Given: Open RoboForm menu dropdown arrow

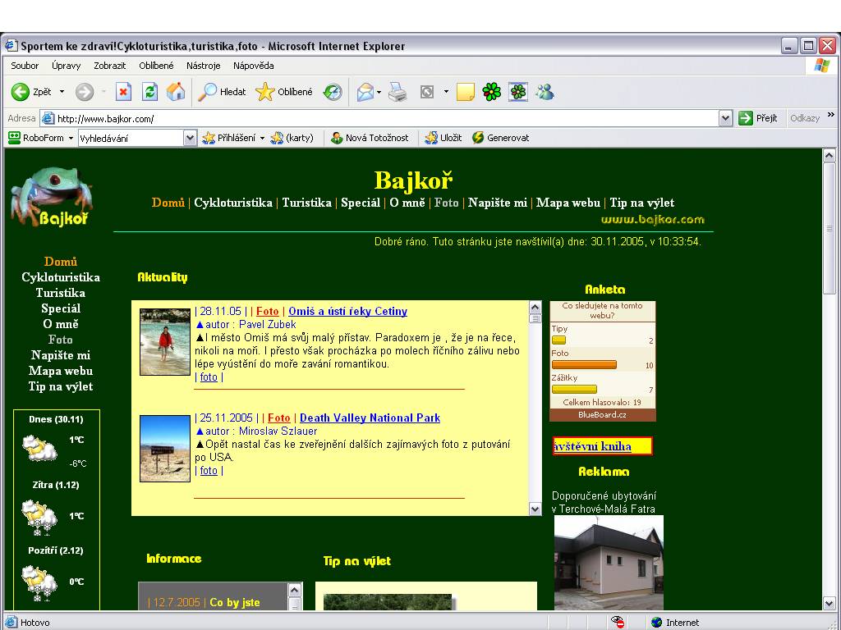Looking at the screenshot, I should click(x=71, y=138).
